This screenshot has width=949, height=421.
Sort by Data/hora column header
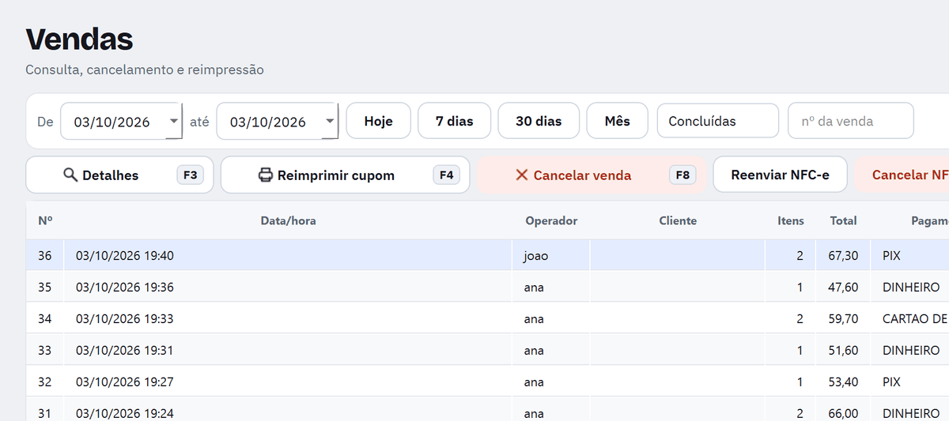288,221
